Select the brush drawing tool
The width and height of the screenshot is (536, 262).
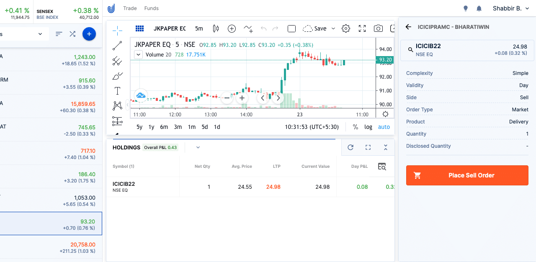tap(117, 76)
